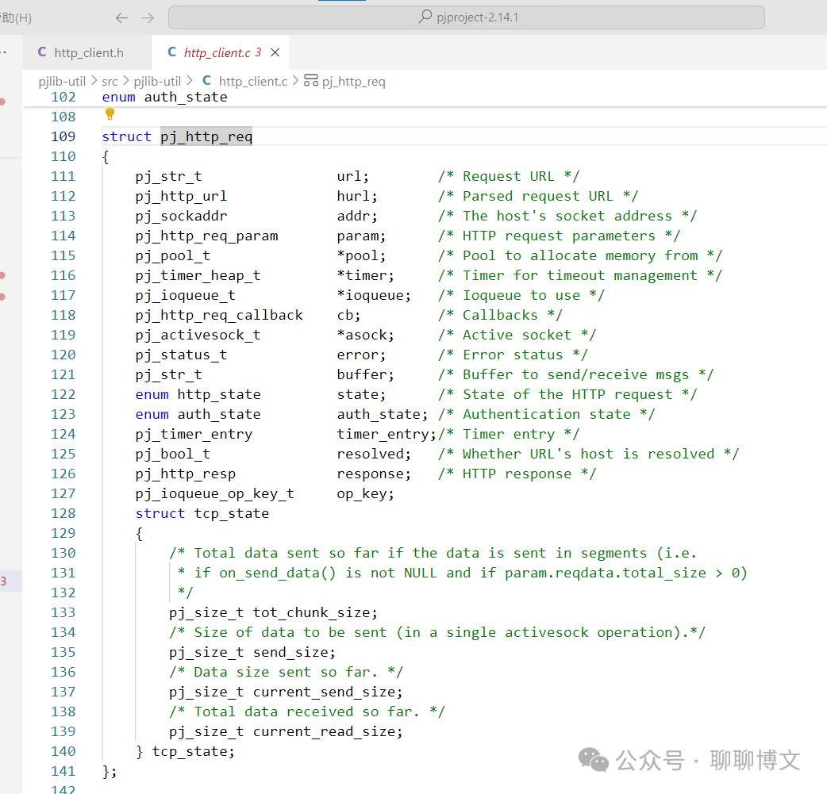Click http_state on line 122
827x794 pixels.
coord(219,394)
